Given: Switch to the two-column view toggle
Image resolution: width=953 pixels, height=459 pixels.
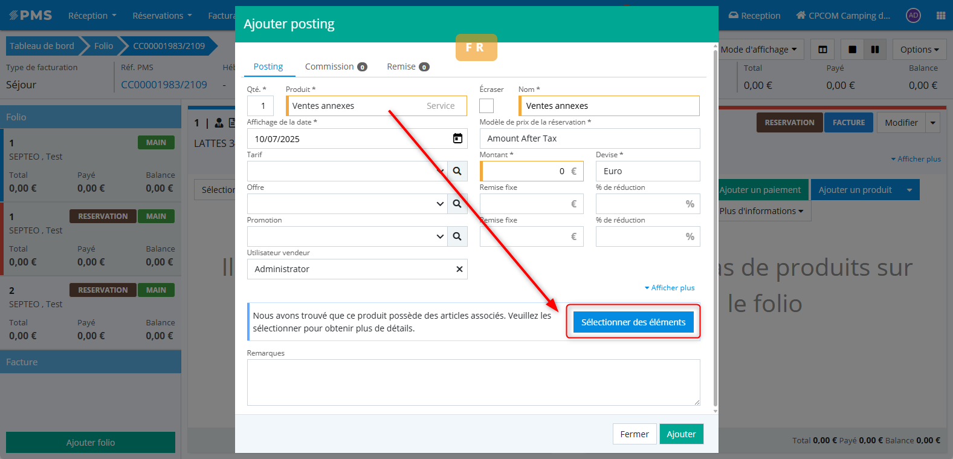Looking at the screenshot, I should pyautogui.click(x=874, y=50).
